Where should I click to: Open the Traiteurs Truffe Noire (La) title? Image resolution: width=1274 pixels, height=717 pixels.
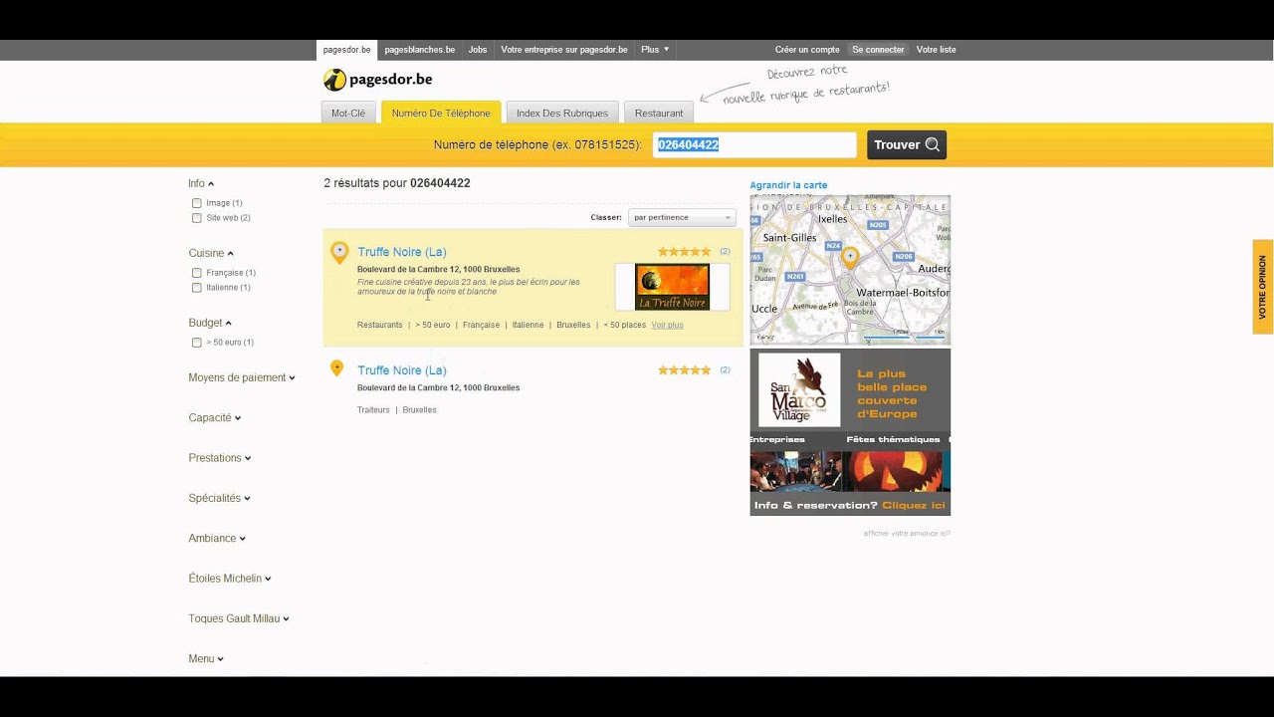pyautogui.click(x=402, y=370)
